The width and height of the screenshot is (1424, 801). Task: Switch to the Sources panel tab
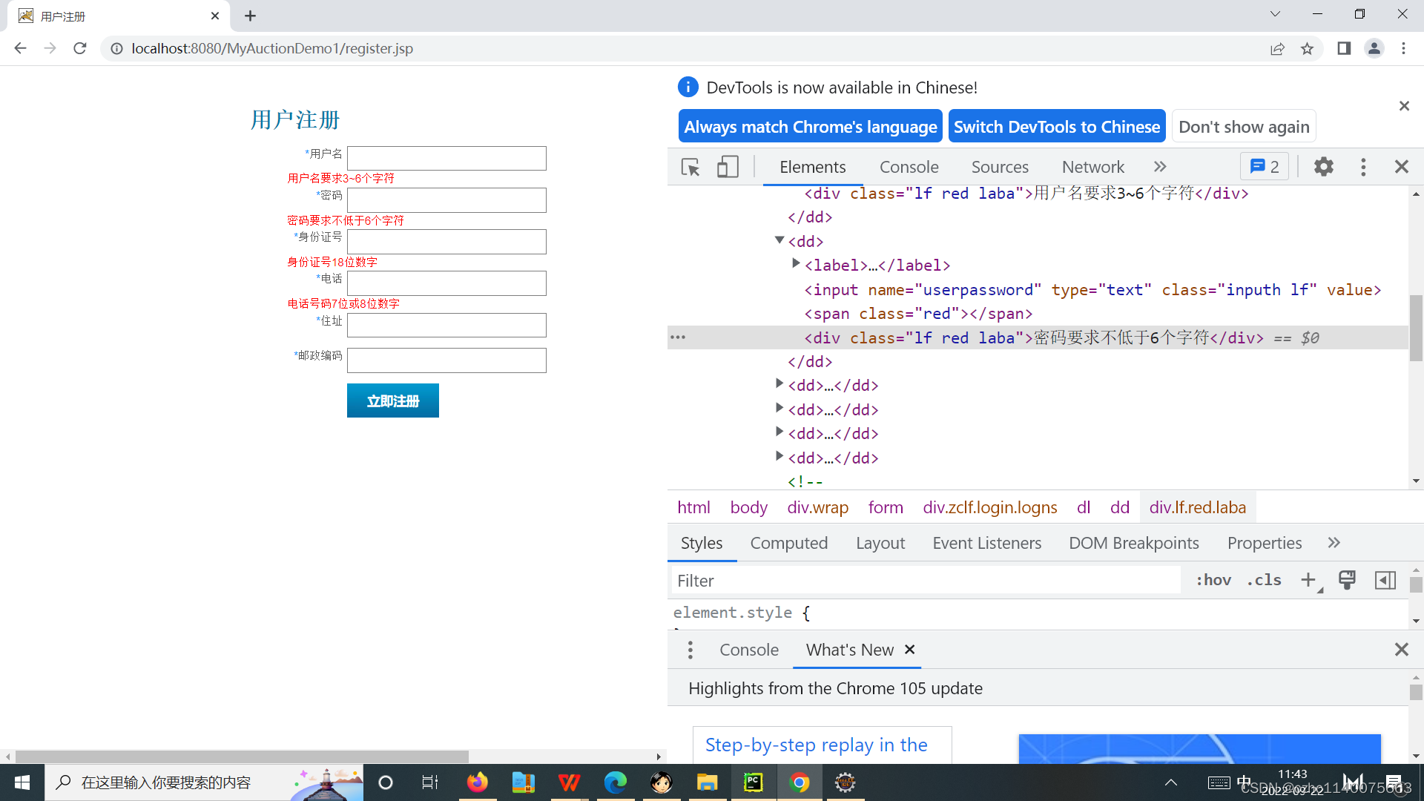(x=1001, y=166)
